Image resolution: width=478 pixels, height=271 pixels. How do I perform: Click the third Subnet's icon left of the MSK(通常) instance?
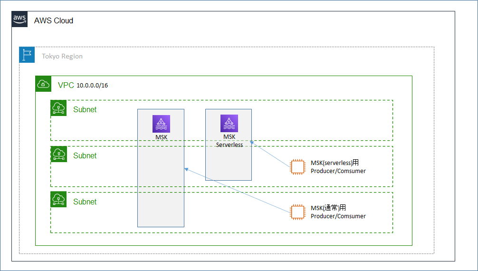click(58, 199)
